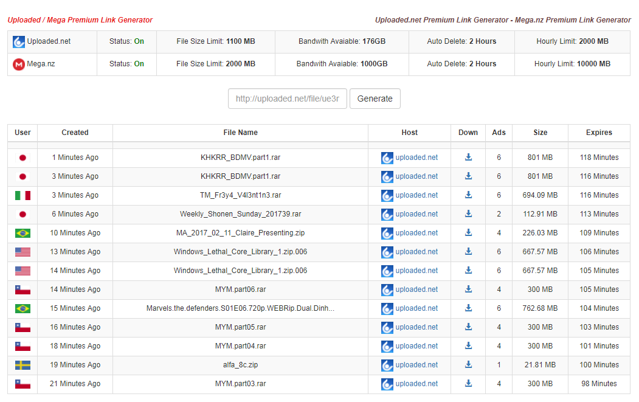Image resolution: width=639 pixels, height=402 pixels.
Task: Click the Italy flag beside TM_Fr3y4_V4l3nt1n3.rar
Action: [x=22, y=195]
